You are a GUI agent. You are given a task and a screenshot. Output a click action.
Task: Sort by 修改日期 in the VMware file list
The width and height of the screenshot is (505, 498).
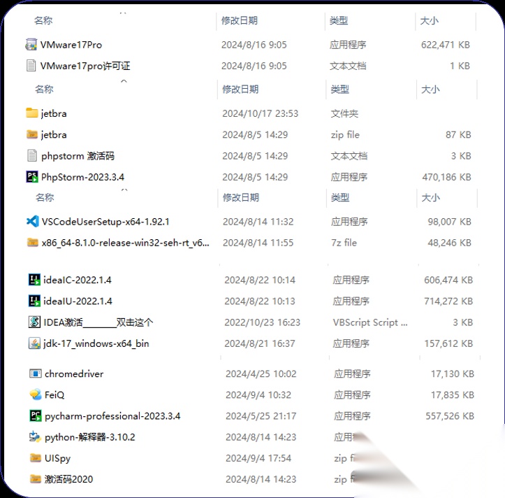tap(240, 21)
